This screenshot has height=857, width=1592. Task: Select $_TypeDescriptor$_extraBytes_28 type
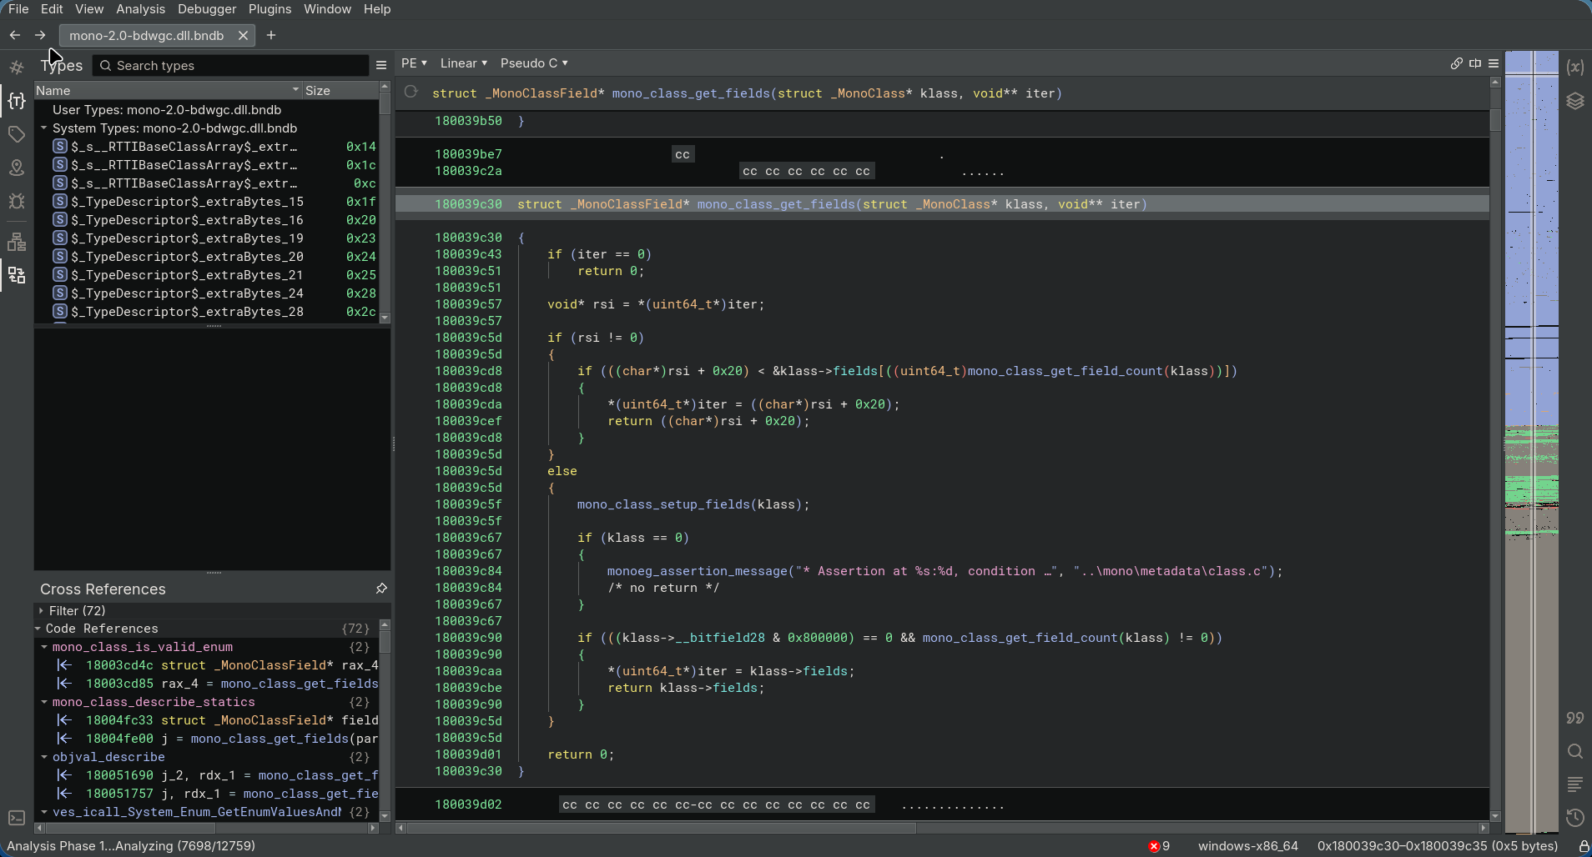207,312
